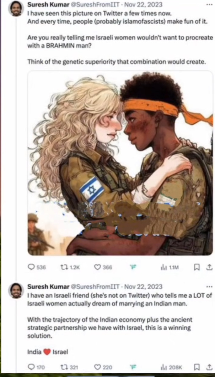Viewport: 215px width, 377px height.
Task: Open @SureshFromIIT handle on second tweet
Action: (95, 286)
